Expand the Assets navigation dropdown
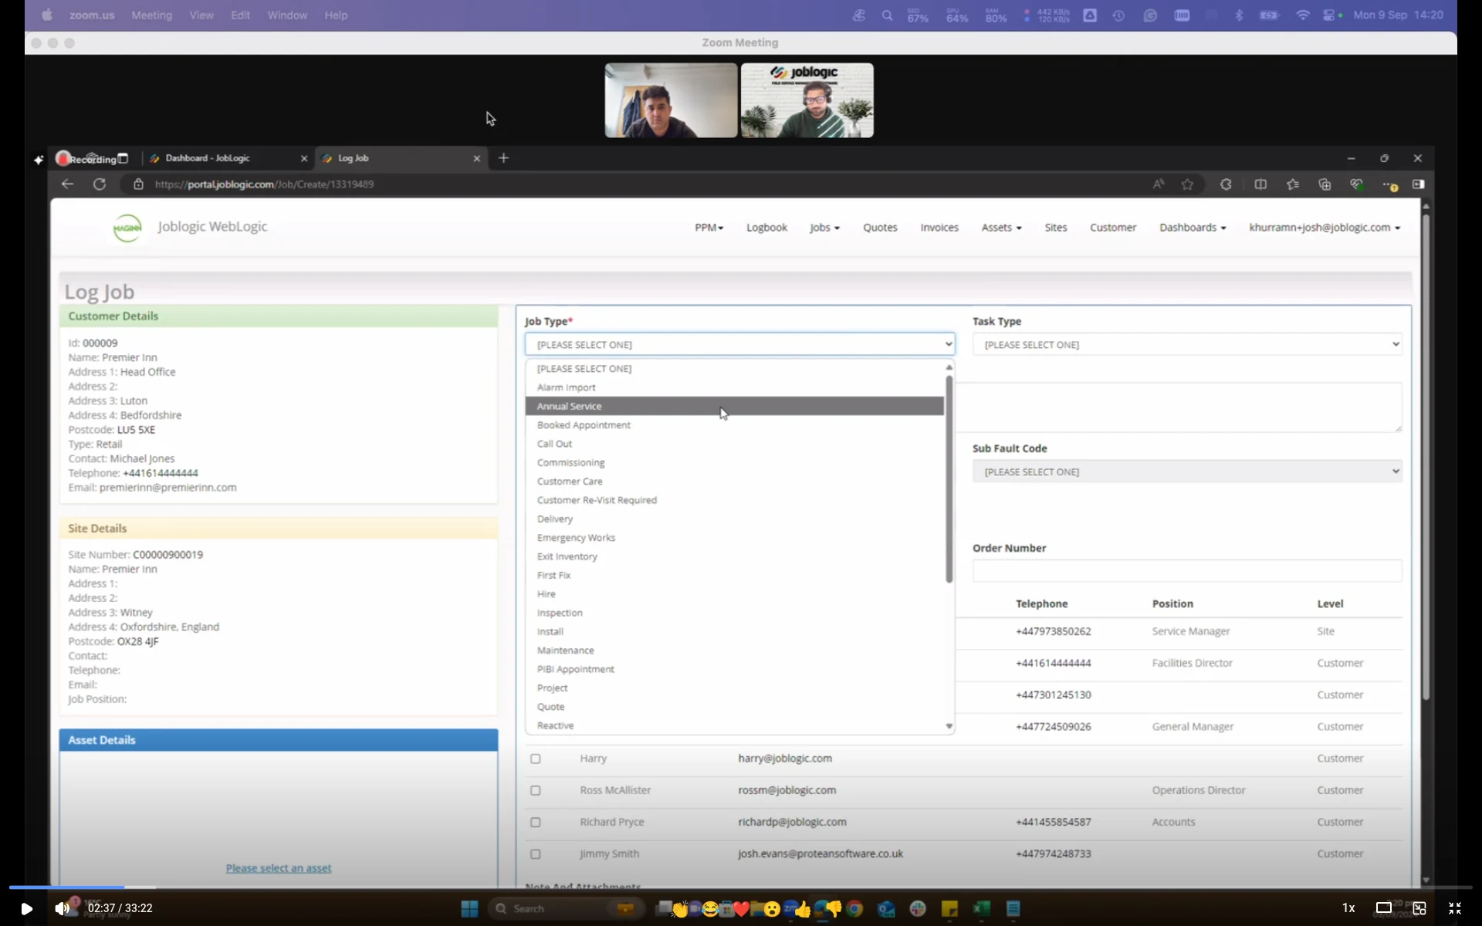Screen dimensions: 1482x926 (x=1001, y=228)
